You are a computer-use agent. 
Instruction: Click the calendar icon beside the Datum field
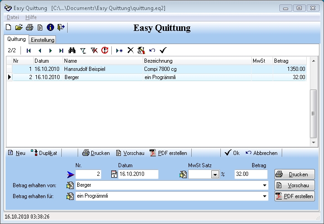[x=114, y=174]
